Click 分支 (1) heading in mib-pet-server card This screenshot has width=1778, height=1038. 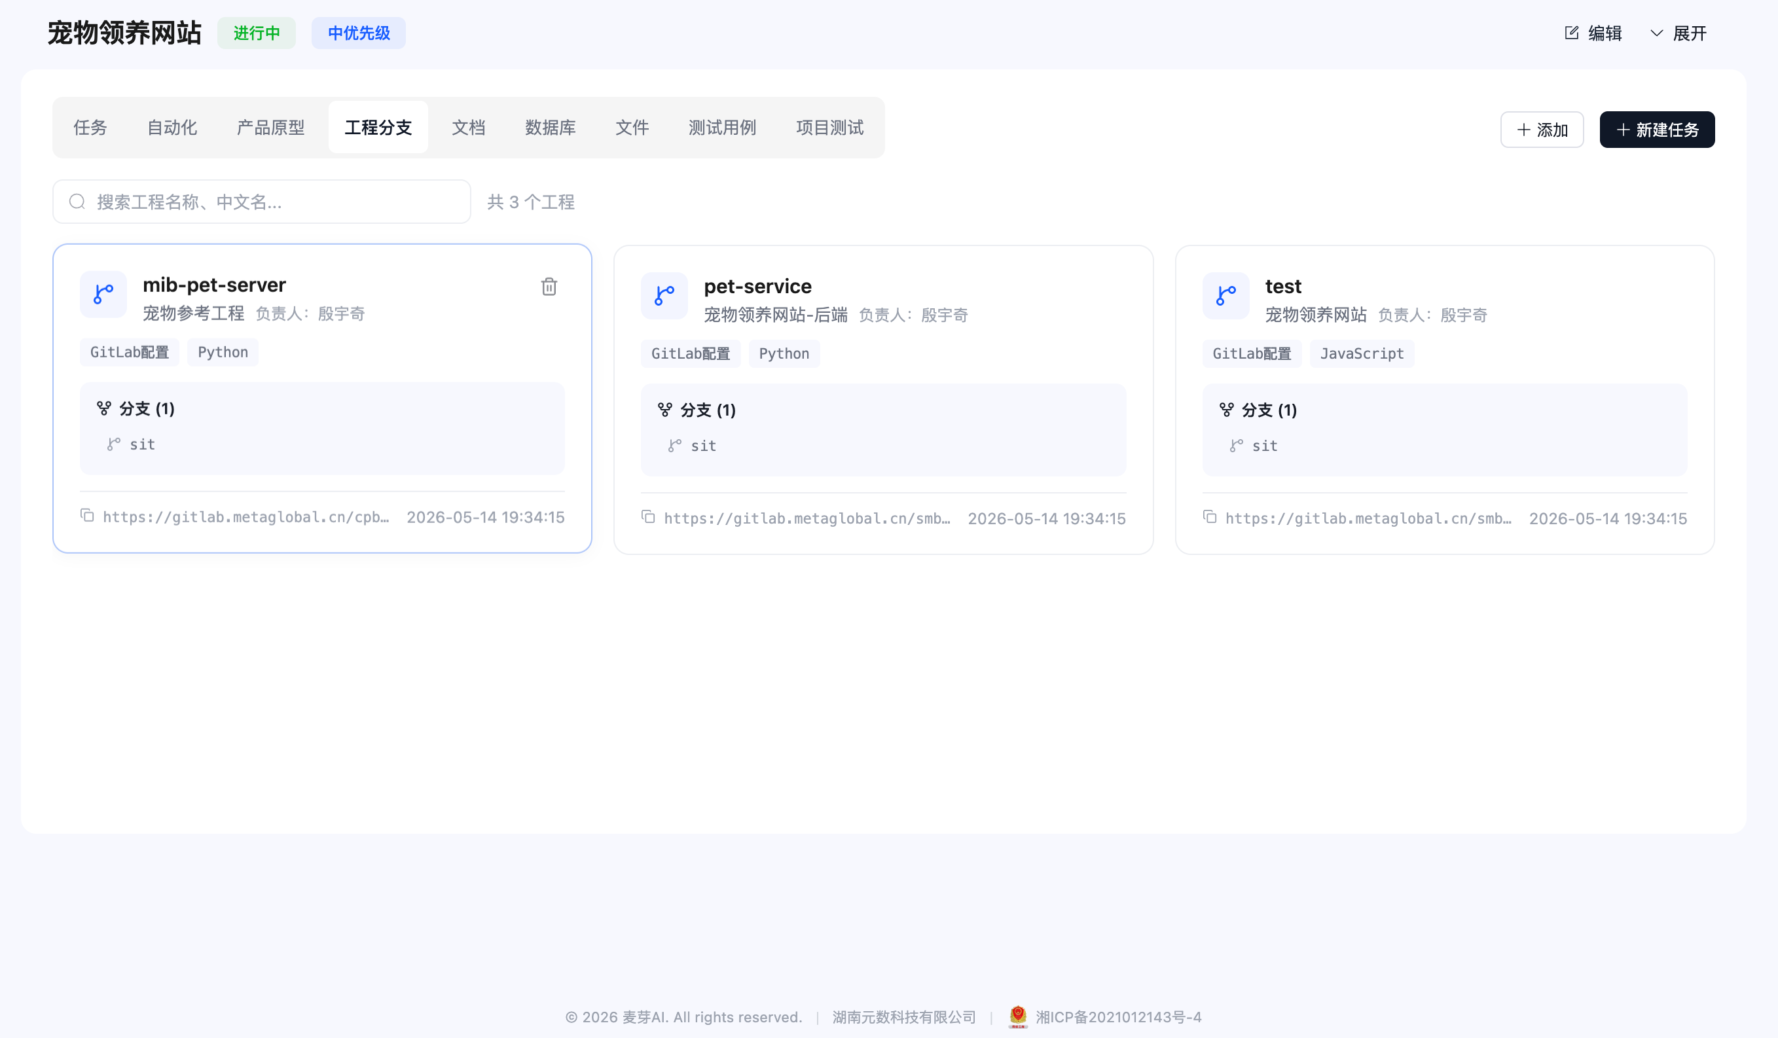tap(147, 408)
